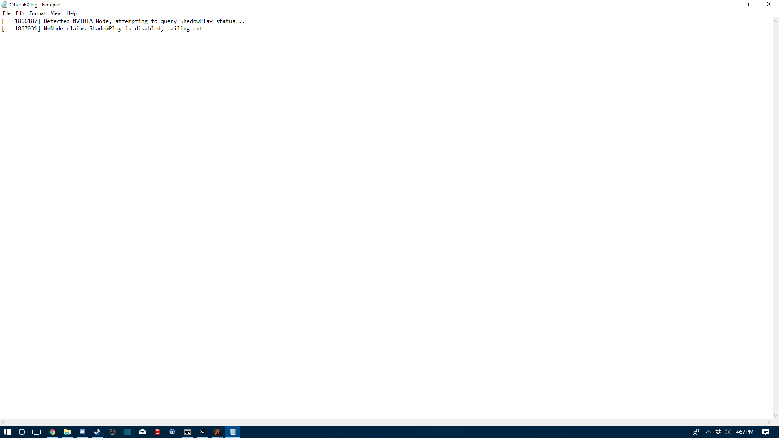
Task: Restore down the Notepad window
Action: (x=750, y=4)
